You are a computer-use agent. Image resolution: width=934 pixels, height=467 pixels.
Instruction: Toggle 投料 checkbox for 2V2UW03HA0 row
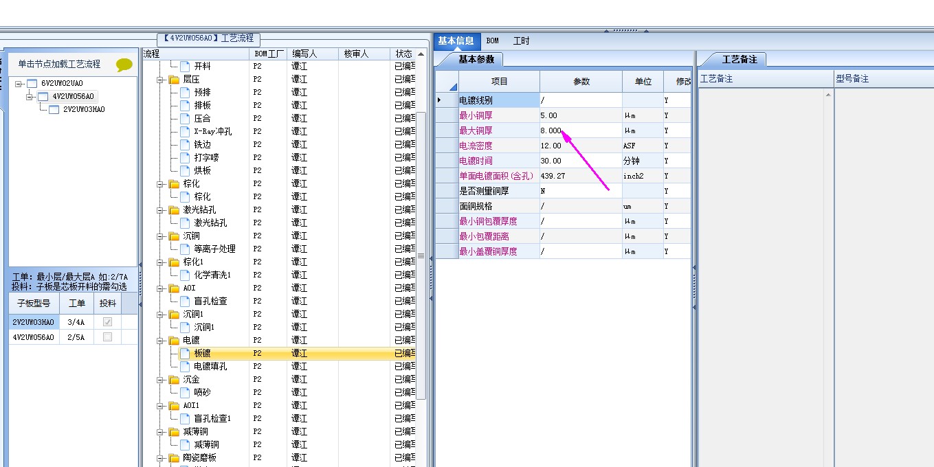pyautogui.click(x=107, y=322)
